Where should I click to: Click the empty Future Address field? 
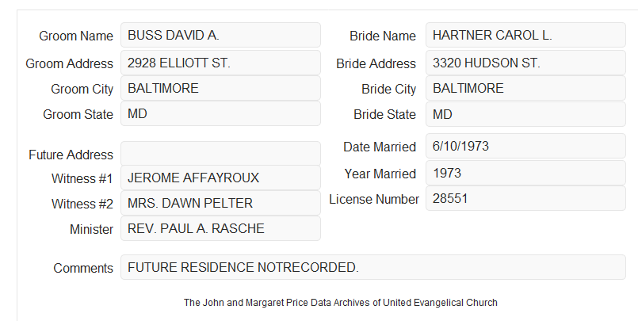click(x=220, y=154)
